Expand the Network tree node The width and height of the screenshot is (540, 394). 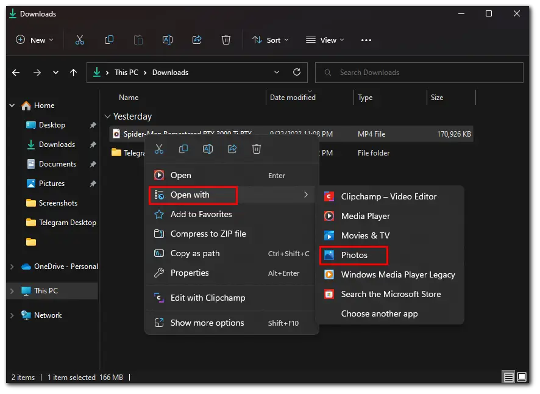[x=12, y=315]
